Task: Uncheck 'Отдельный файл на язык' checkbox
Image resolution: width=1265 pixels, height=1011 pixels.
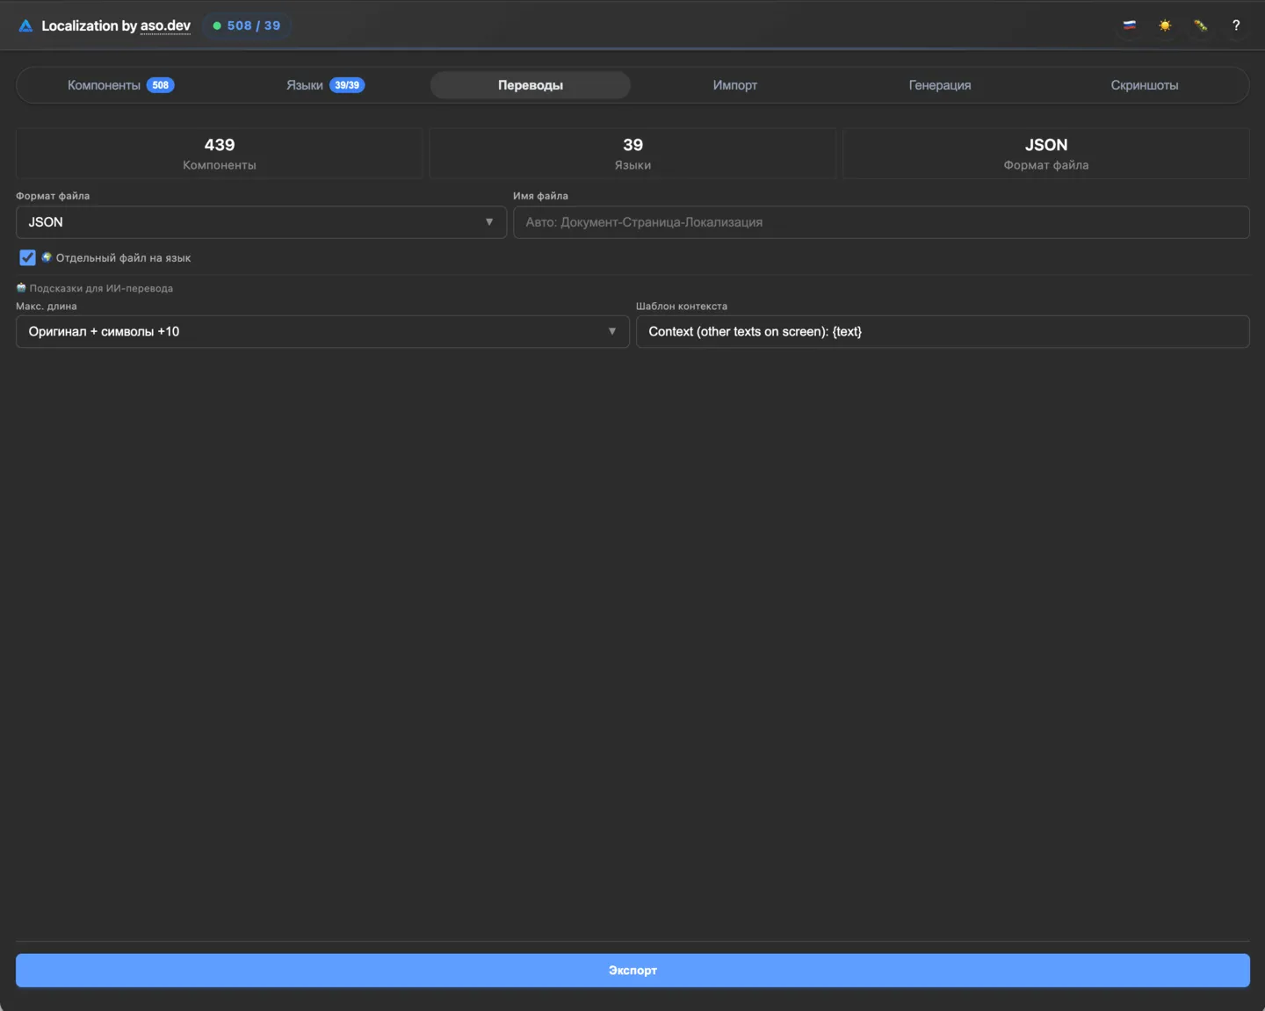Action: pyautogui.click(x=27, y=257)
